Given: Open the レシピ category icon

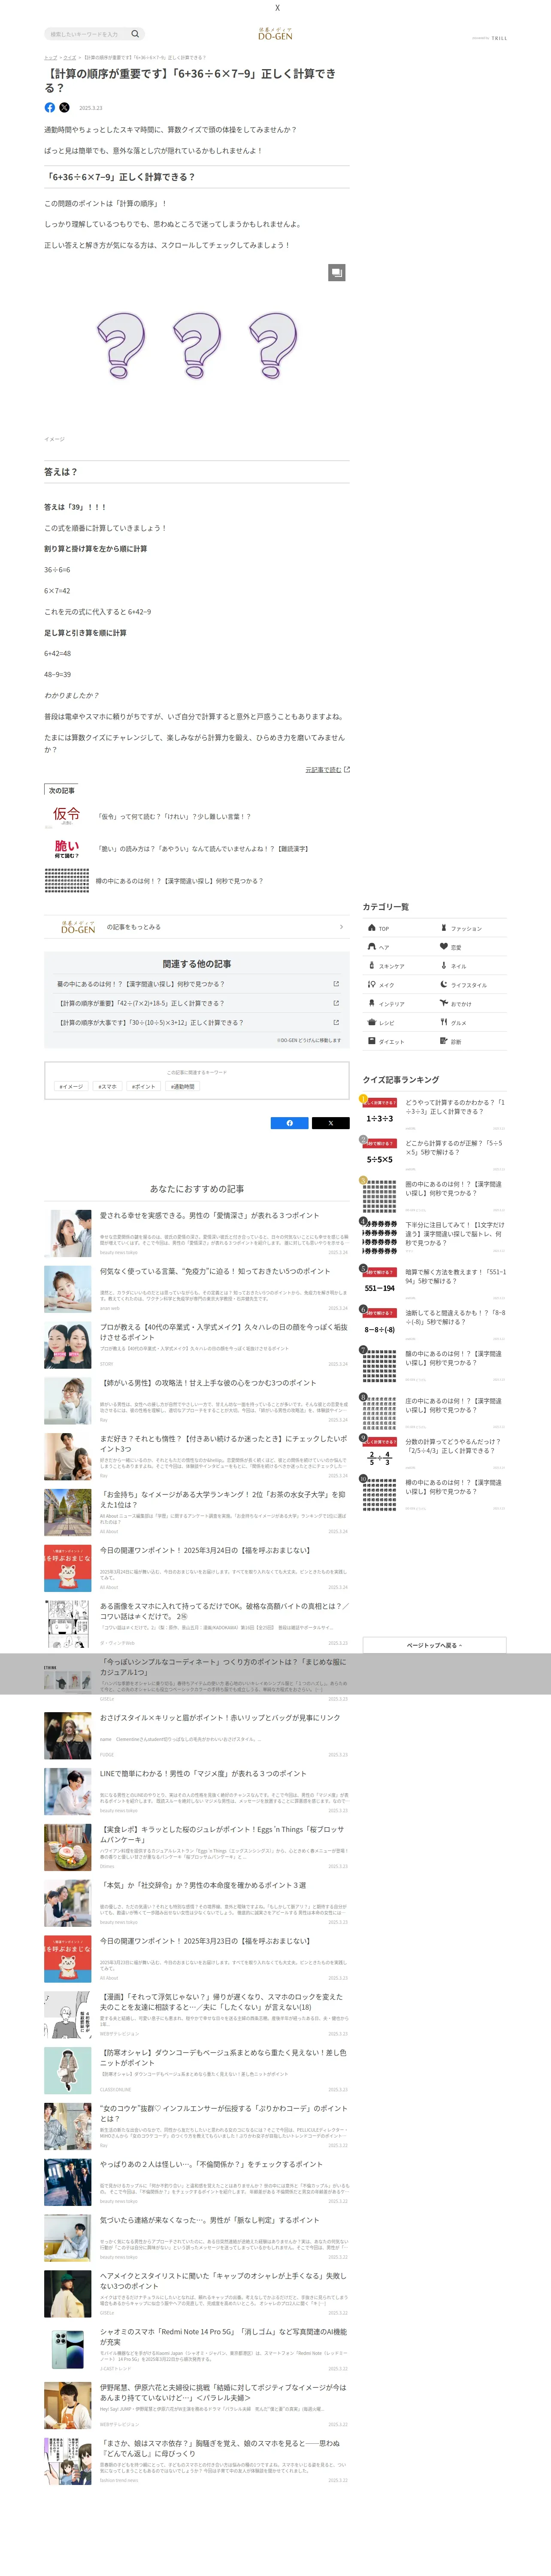Looking at the screenshot, I should point(372,1022).
